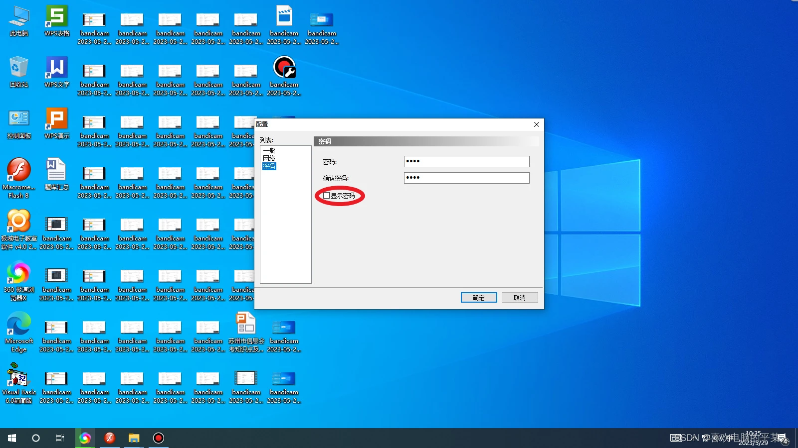Select 一般 in the list

click(269, 150)
